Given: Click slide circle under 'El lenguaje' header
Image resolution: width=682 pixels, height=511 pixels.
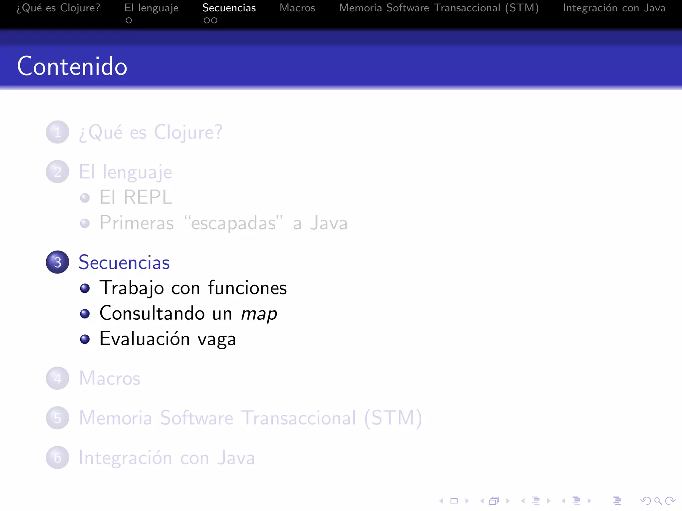Looking at the screenshot, I should 129,21.
